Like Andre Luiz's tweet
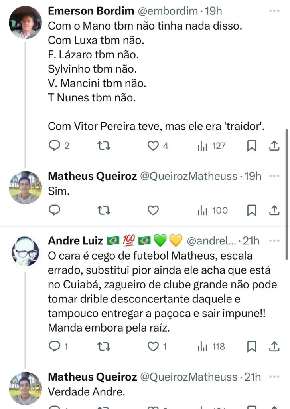This screenshot has height=409, width=290. [153, 347]
